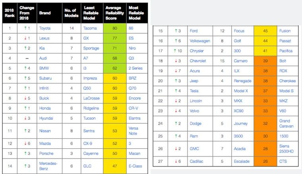This screenshot has width=302, height=174.
Task: Select the Brand column header
Action: click(x=45, y=13)
